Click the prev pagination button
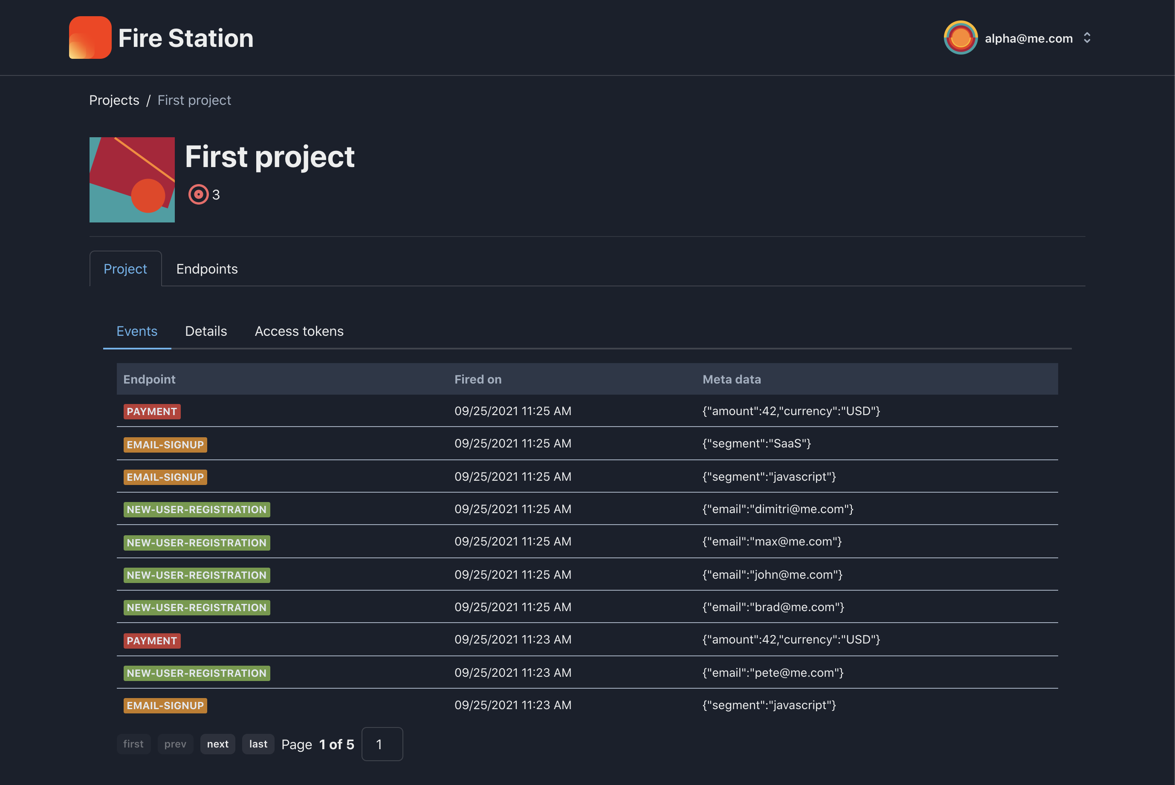The width and height of the screenshot is (1175, 785). coord(175,744)
